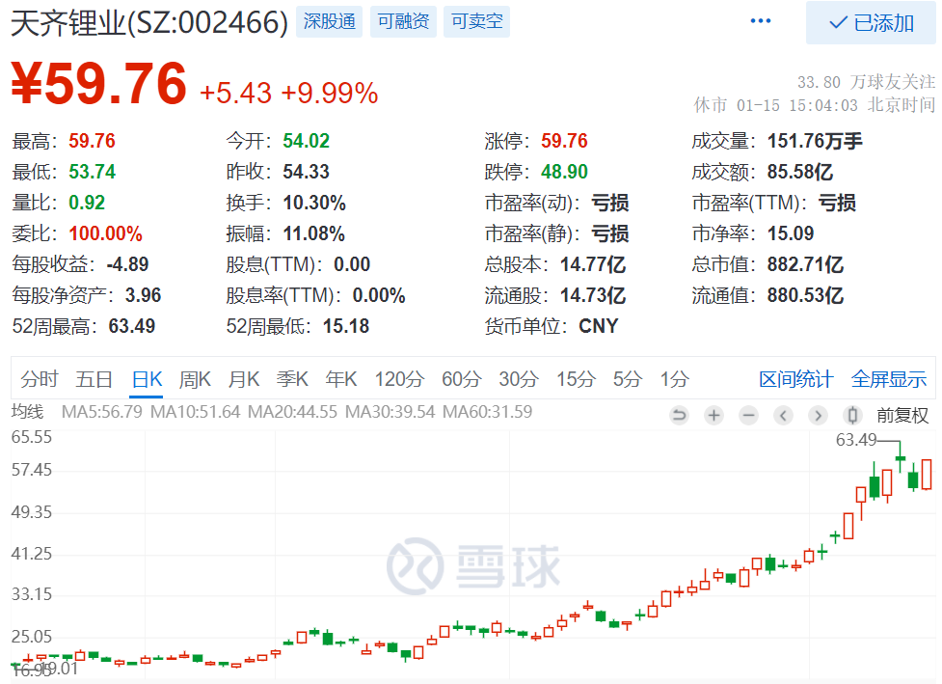The image size is (942, 684).
Task: Click the MA5:56.79 indicator value
Action: (102, 412)
